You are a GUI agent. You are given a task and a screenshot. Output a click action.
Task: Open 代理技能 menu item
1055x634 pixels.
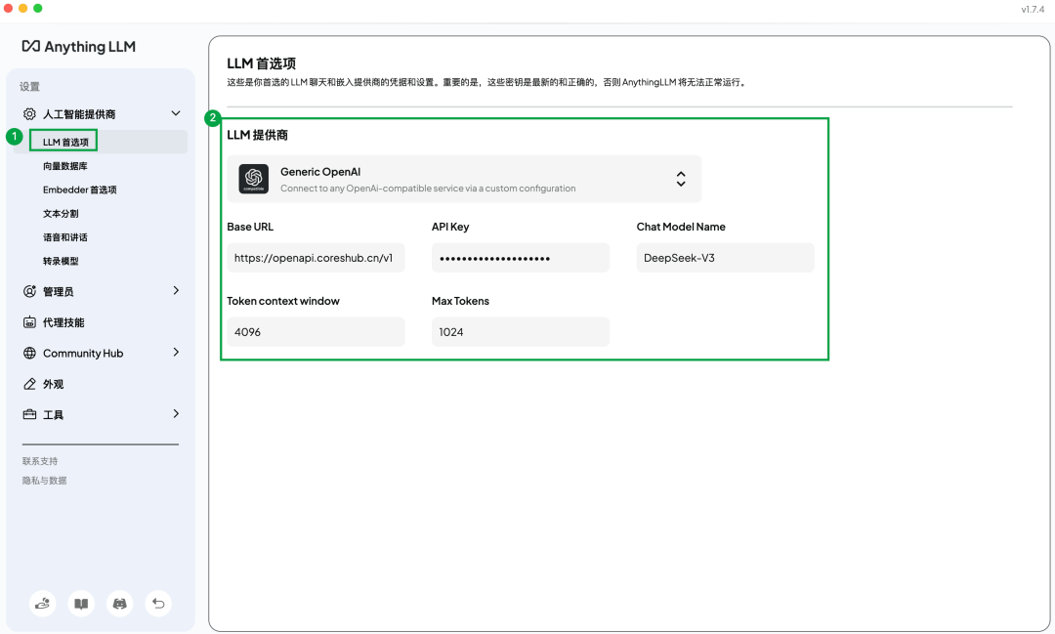click(63, 322)
